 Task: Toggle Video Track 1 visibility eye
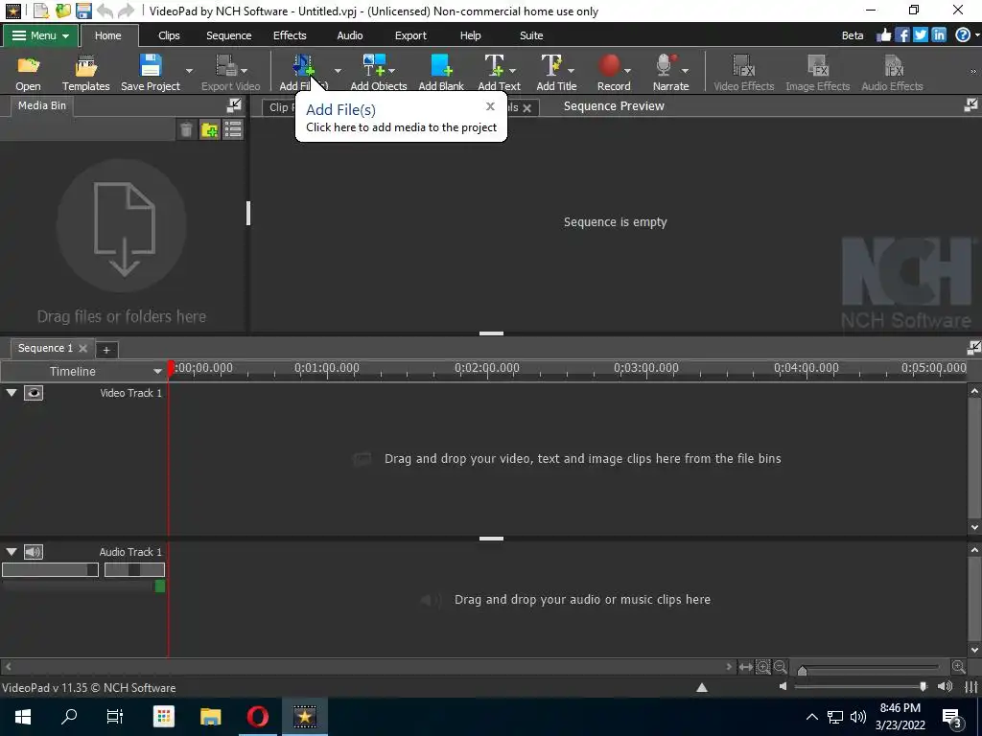(34, 393)
